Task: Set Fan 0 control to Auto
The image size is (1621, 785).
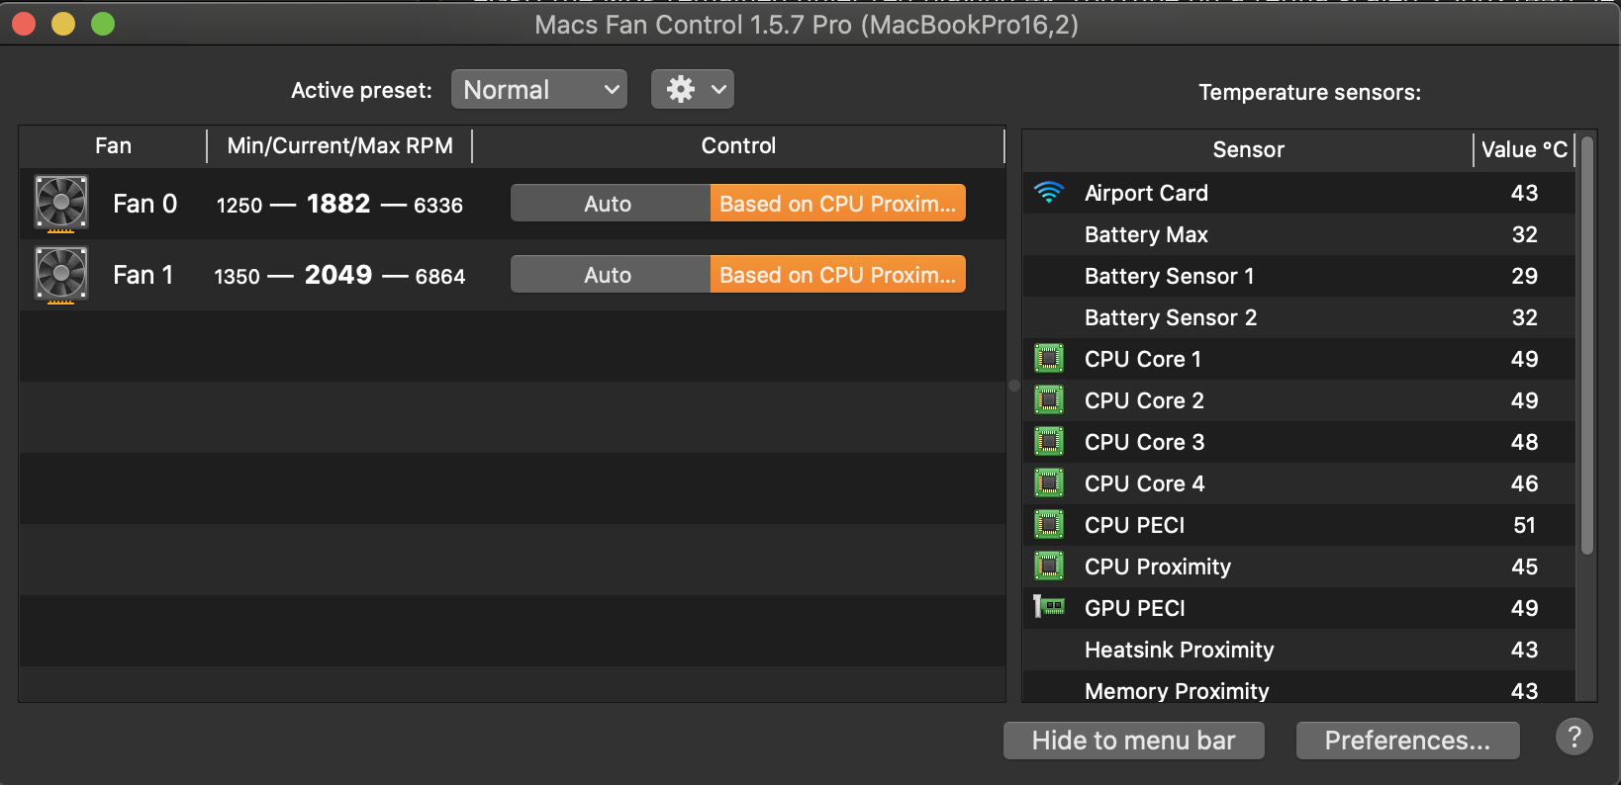Action: [608, 204]
